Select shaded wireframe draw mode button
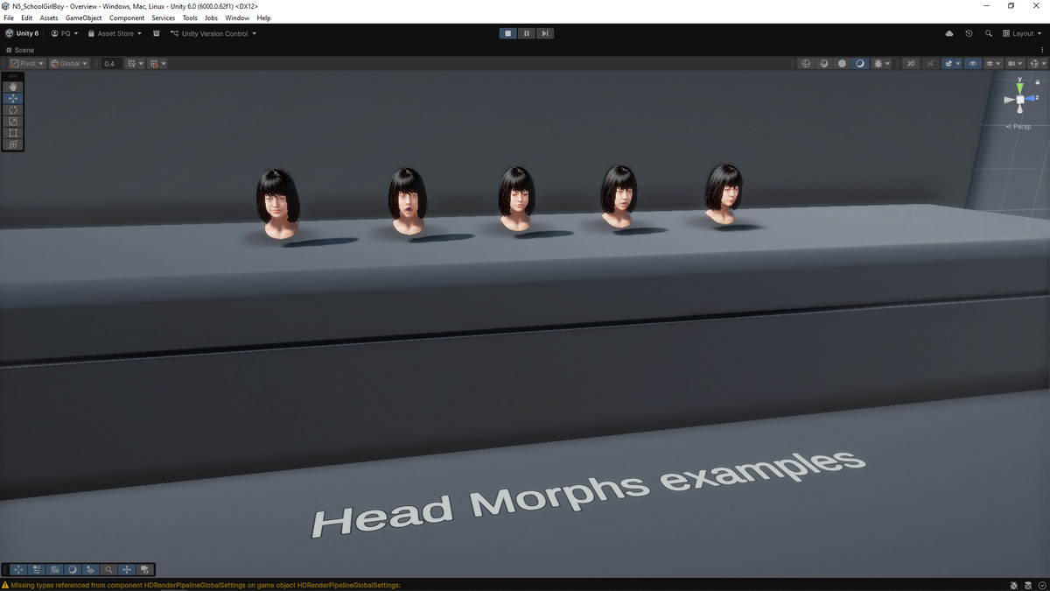 pyautogui.click(x=823, y=63)
